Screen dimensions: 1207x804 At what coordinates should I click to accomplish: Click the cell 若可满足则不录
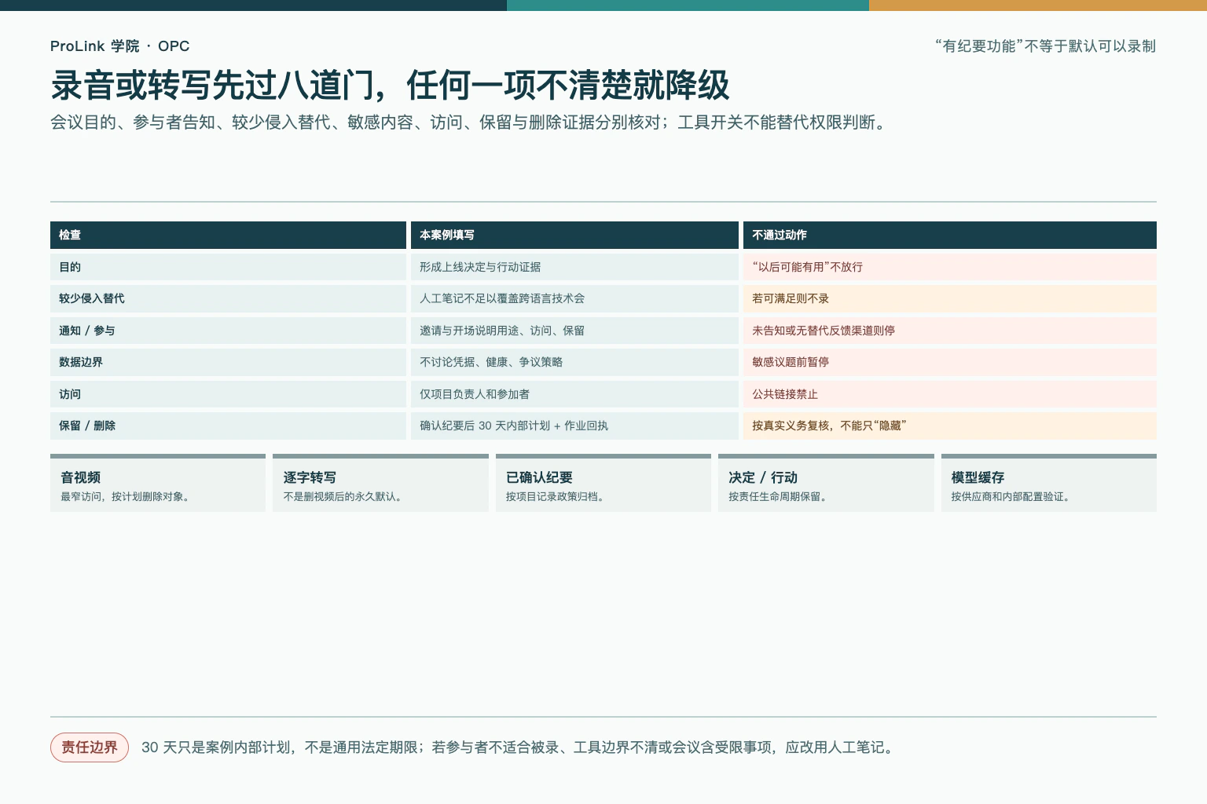950,298
